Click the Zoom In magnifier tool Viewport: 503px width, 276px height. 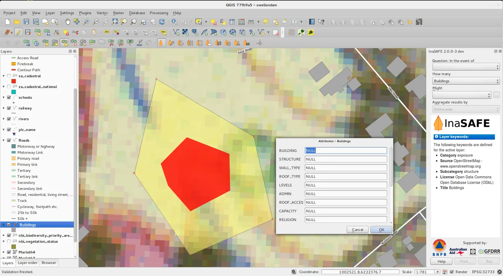click(86, 22)
